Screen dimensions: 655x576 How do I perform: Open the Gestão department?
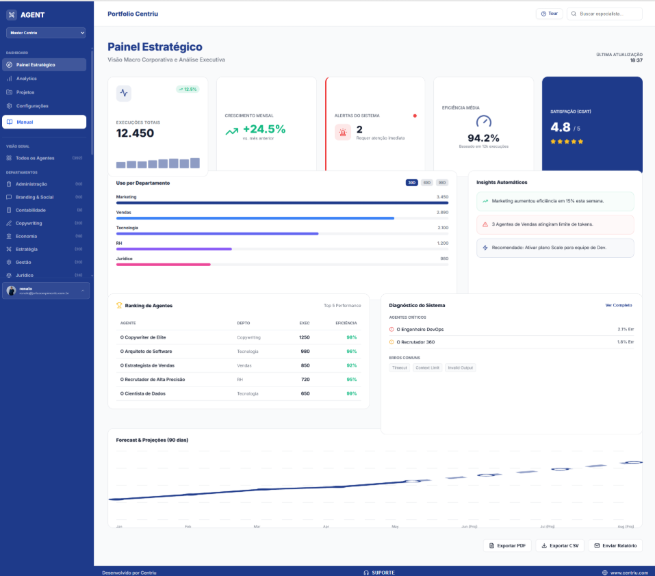[x=44, y=262]
